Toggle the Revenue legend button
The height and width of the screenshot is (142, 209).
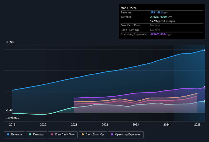click(x=15, y=135)
